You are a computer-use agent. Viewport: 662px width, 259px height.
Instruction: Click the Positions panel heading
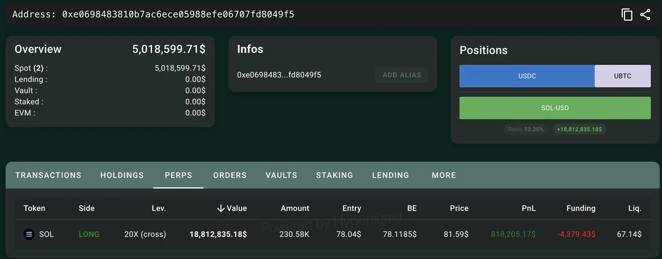[483, 50]
